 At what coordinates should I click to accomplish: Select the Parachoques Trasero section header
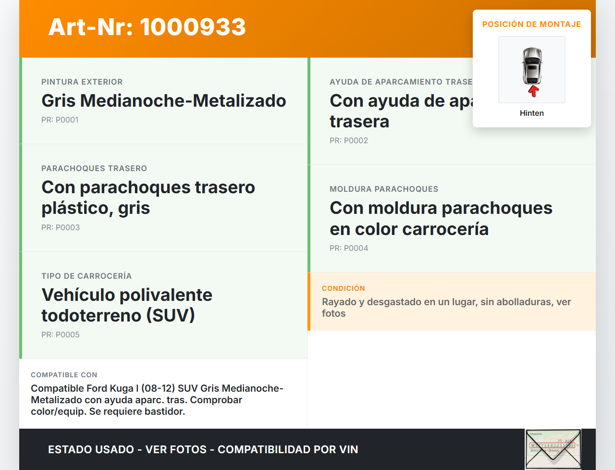point(94,168)
